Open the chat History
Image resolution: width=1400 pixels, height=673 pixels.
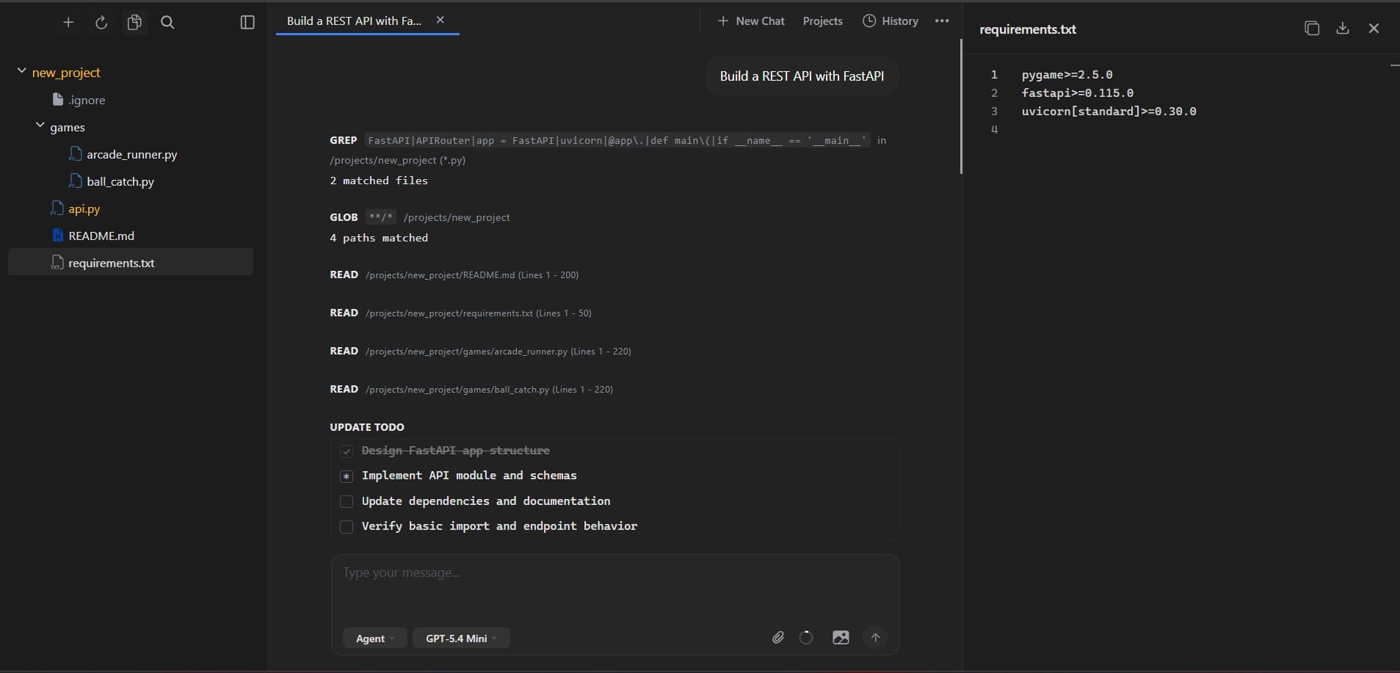pos(891,21)
